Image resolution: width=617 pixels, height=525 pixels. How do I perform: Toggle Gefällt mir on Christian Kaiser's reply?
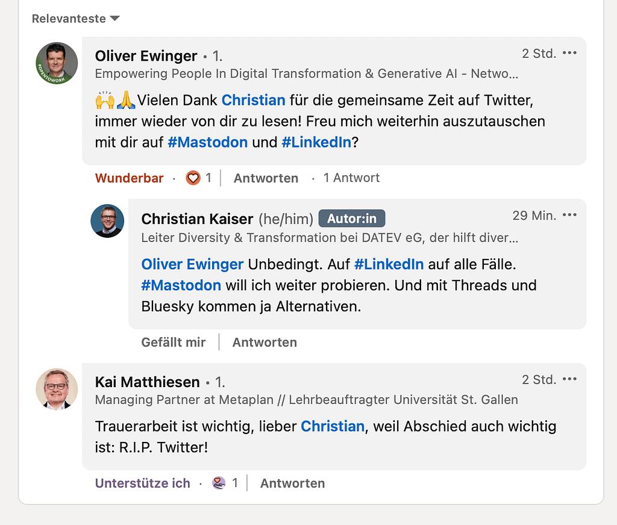(174, 343)
